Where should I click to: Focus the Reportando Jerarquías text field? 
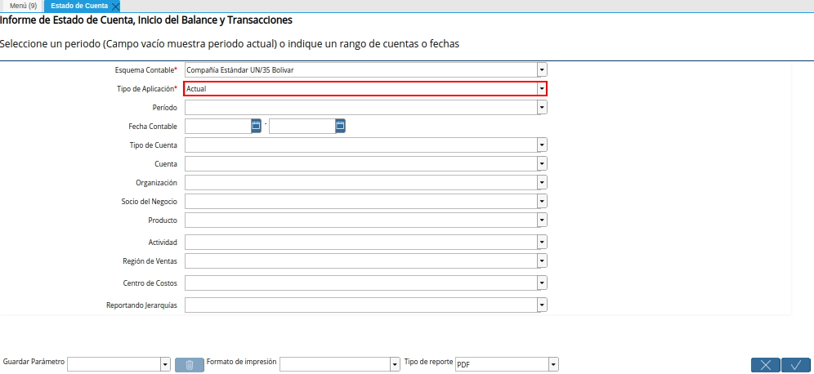click(x=360, y=305)
